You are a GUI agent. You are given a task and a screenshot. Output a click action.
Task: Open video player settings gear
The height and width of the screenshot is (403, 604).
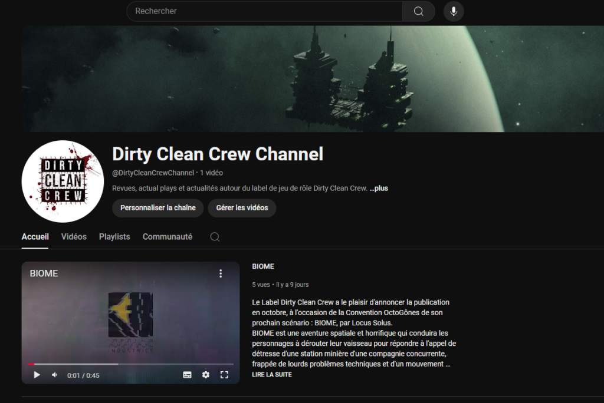pyautogui.click(x=206, y=375)
